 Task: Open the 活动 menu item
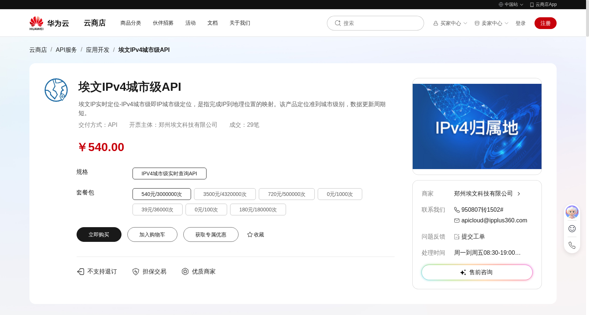[x=190, y=23]
